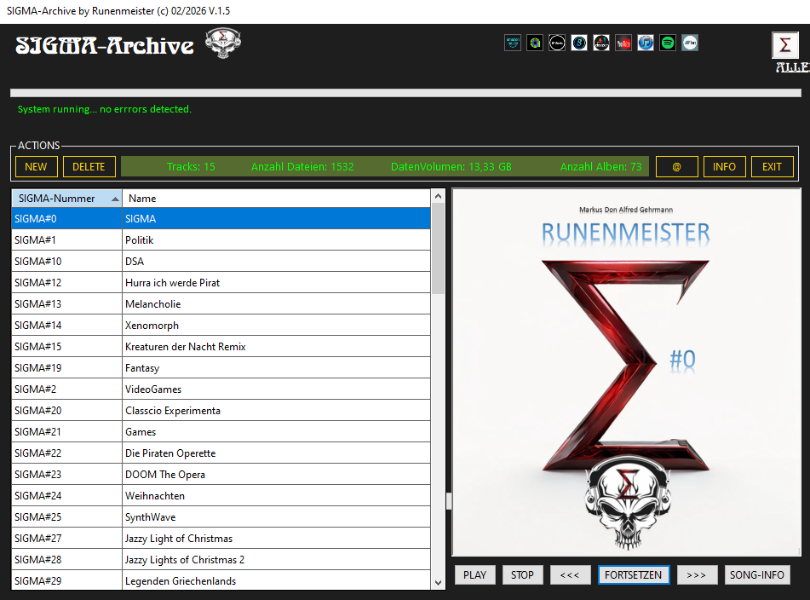Select the SynthWave album in list
This screenshot has width=810, height=600.
[221, 517]
